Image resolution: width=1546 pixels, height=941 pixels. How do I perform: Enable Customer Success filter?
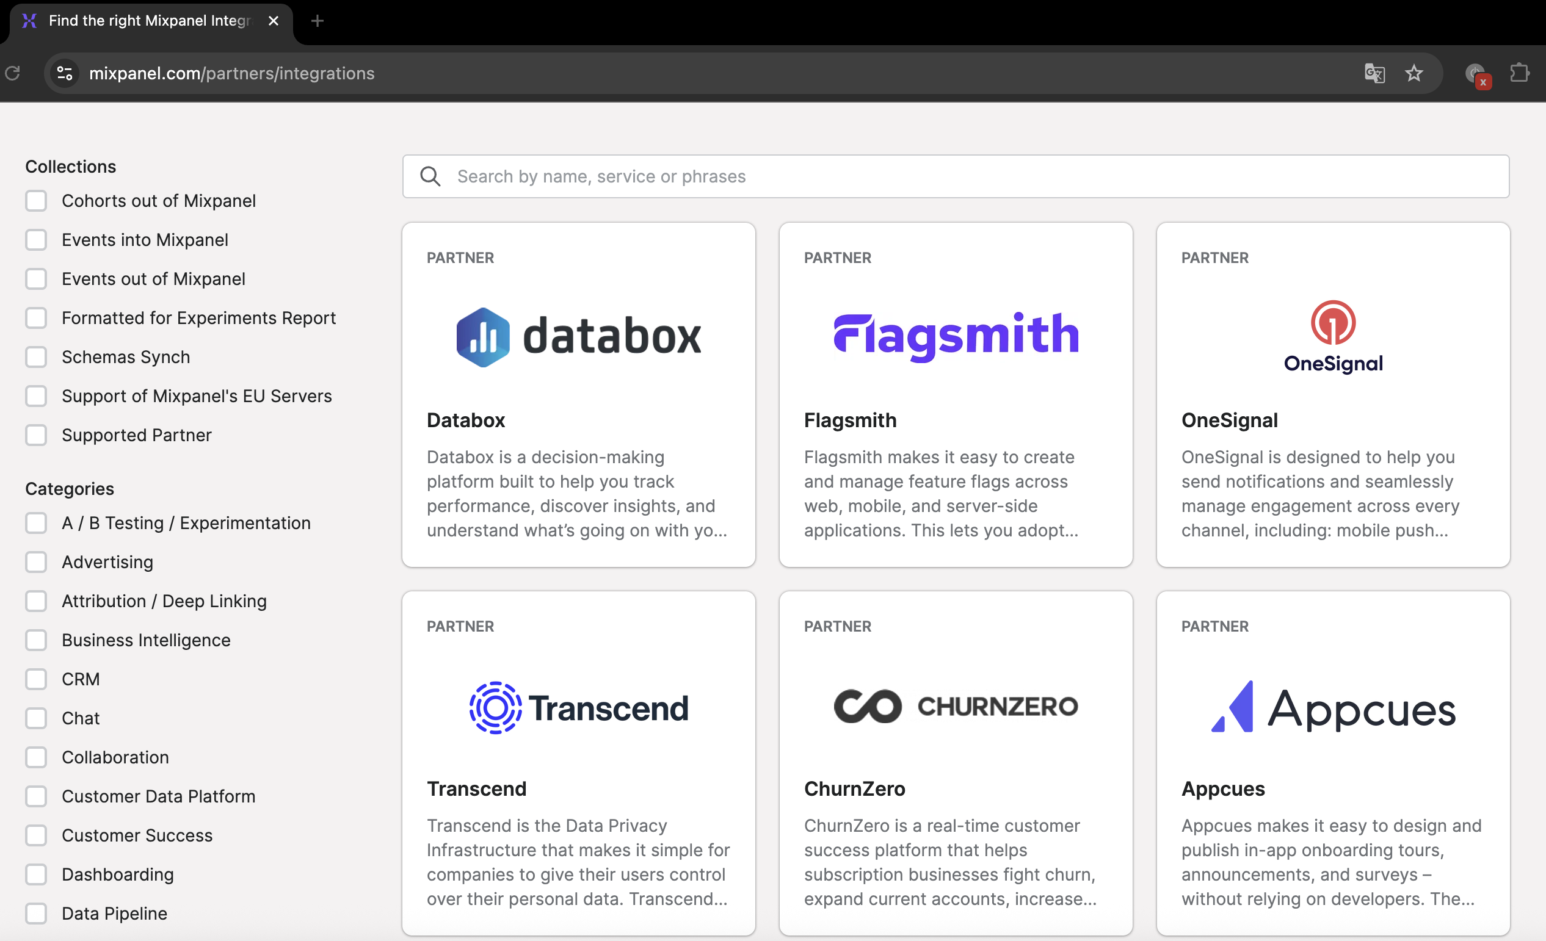37,835
